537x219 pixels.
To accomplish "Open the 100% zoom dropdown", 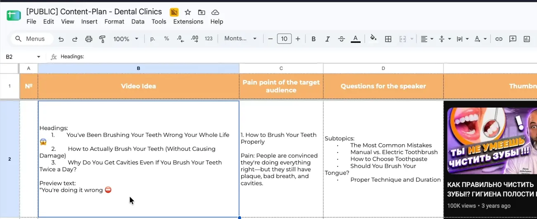I will click(126, 39).
